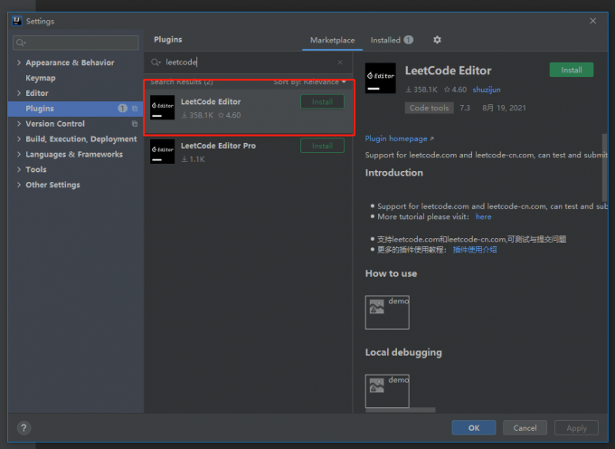Click the Cancel button
Screen dimensions: 615x449
(x=525, y=428)
